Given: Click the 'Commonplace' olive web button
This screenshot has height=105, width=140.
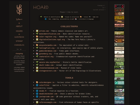Looking at the screenshot, I should (119, 33).
